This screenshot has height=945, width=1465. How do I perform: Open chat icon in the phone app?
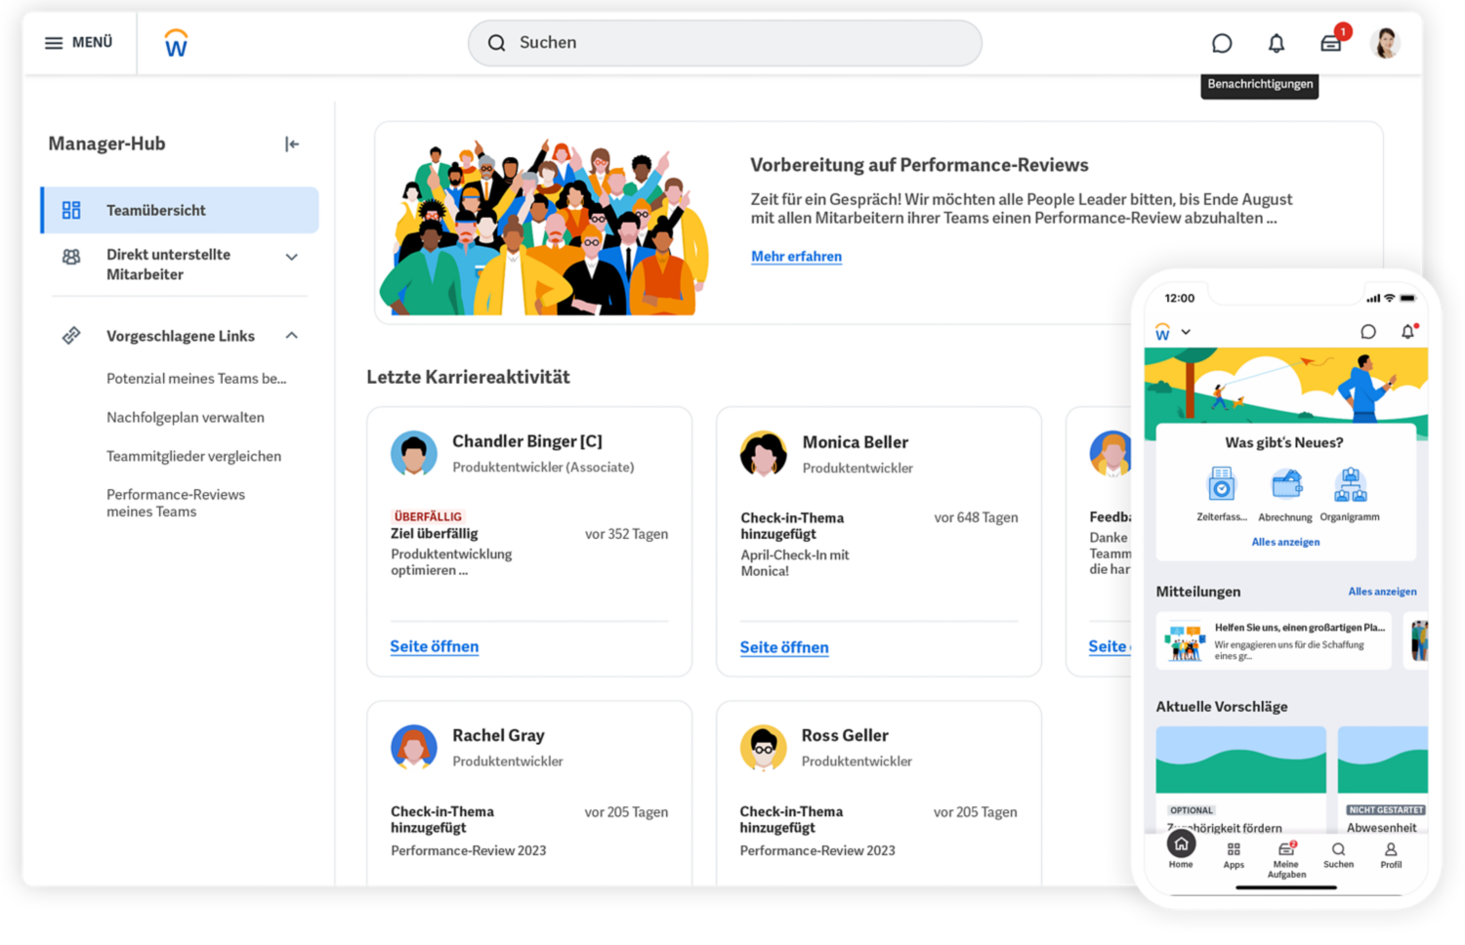click(x=1368, y=332)
